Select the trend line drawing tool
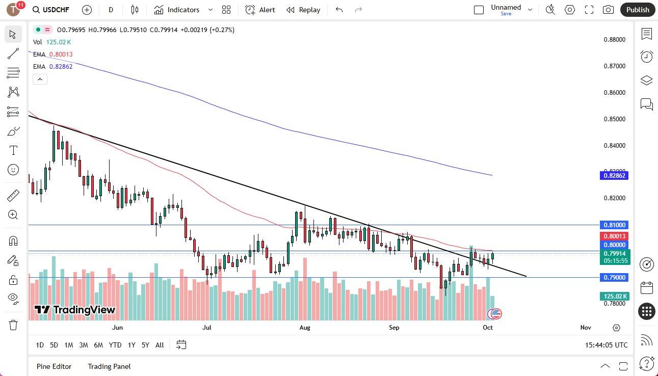This screenshot has width=658, height=376. click(x=13, y=53)
